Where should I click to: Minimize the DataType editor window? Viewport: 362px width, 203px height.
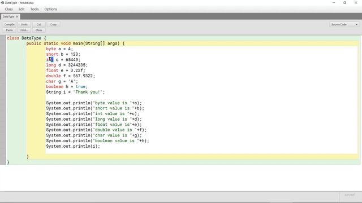click(334, 3)
